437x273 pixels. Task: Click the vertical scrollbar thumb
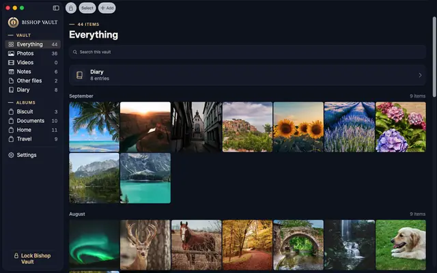coord(434,57)
